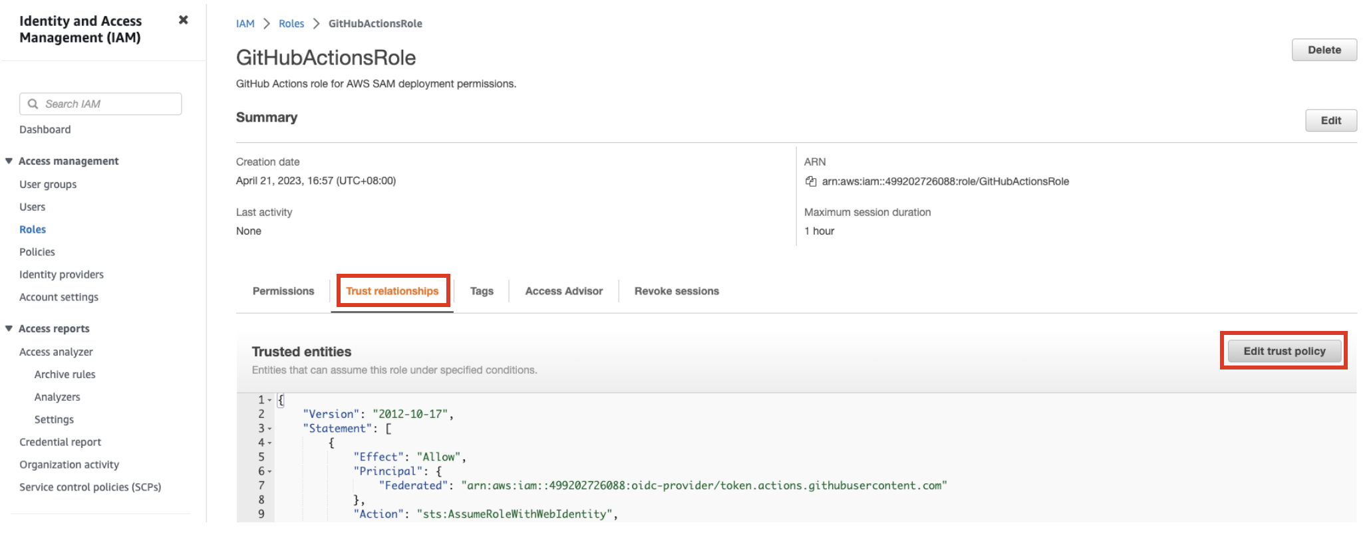Open Account settings in sidebar
Viewport: 1369px width, 533px height.
[59, 297]
